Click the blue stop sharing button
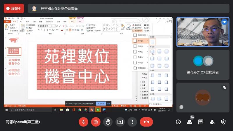Screen dimensions: 233x131 [x=101, y=104]
